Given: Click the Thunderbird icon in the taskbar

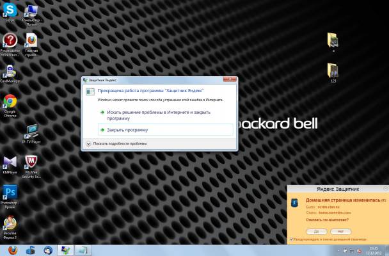Looking at the screenshot, I should [x=48, y=250].
